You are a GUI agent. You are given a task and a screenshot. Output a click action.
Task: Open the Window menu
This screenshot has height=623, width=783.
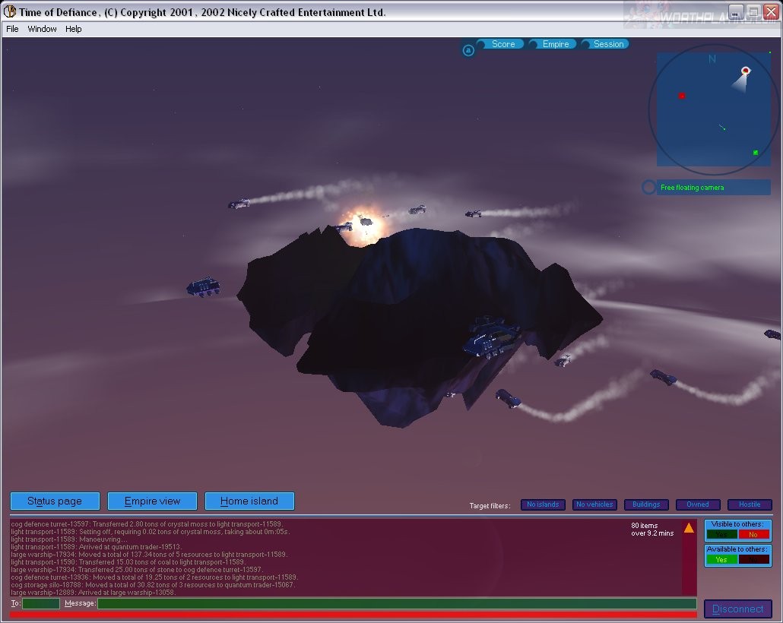[x=42, y=29]
